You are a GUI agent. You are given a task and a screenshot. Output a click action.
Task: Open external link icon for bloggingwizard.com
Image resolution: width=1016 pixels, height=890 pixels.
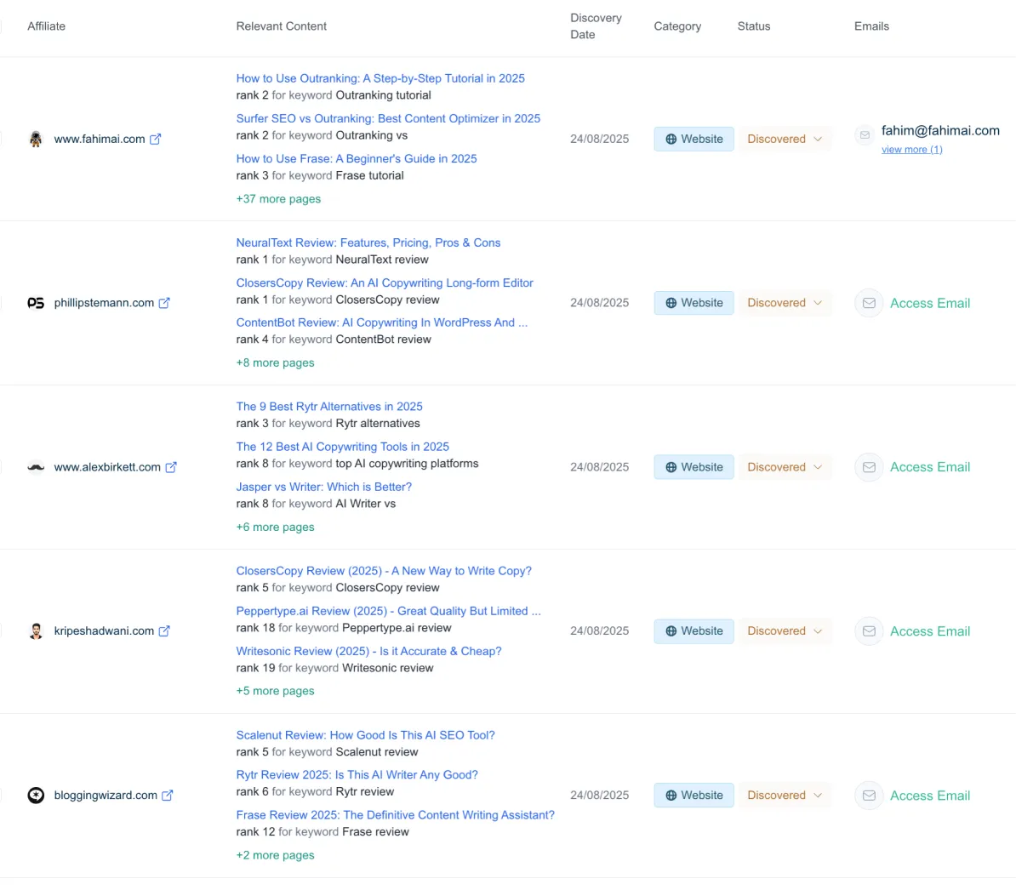coord(167,795)
